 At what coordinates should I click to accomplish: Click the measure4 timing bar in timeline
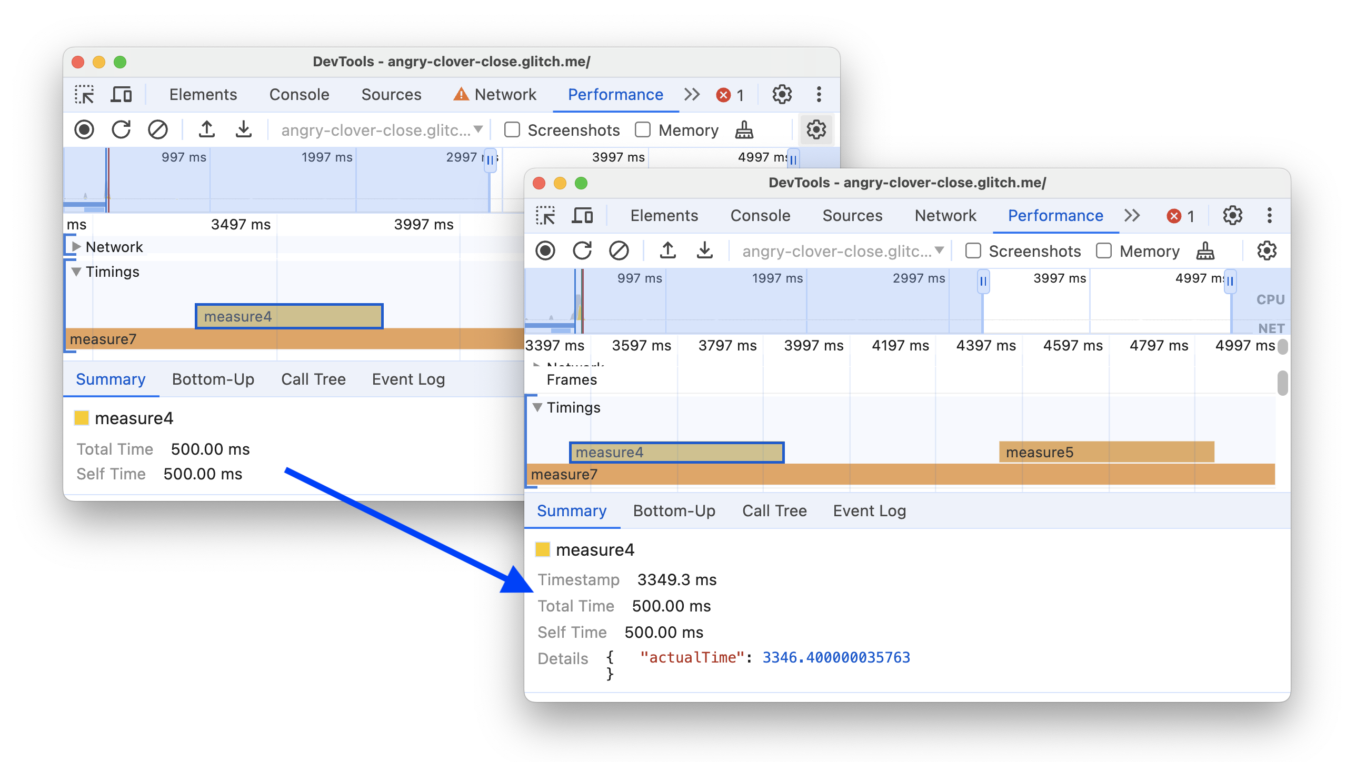coord(675,453)
